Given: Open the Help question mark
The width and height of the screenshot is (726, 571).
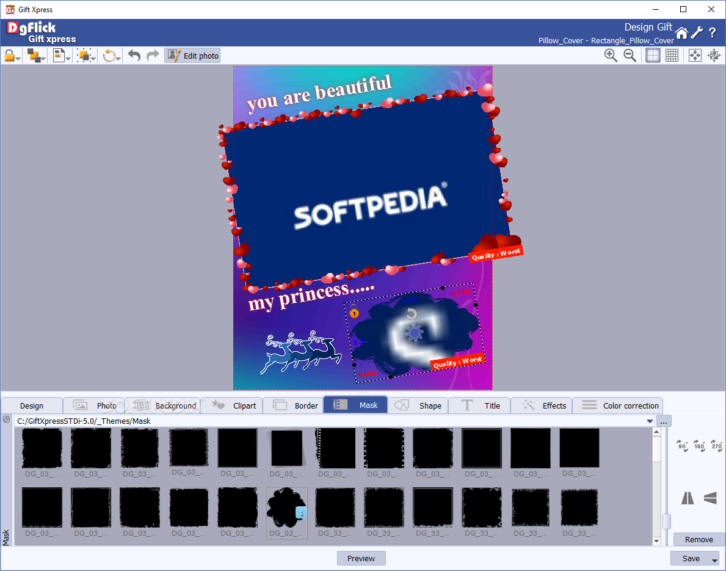Looking at the screenshot, I should (x=713, y=32).
